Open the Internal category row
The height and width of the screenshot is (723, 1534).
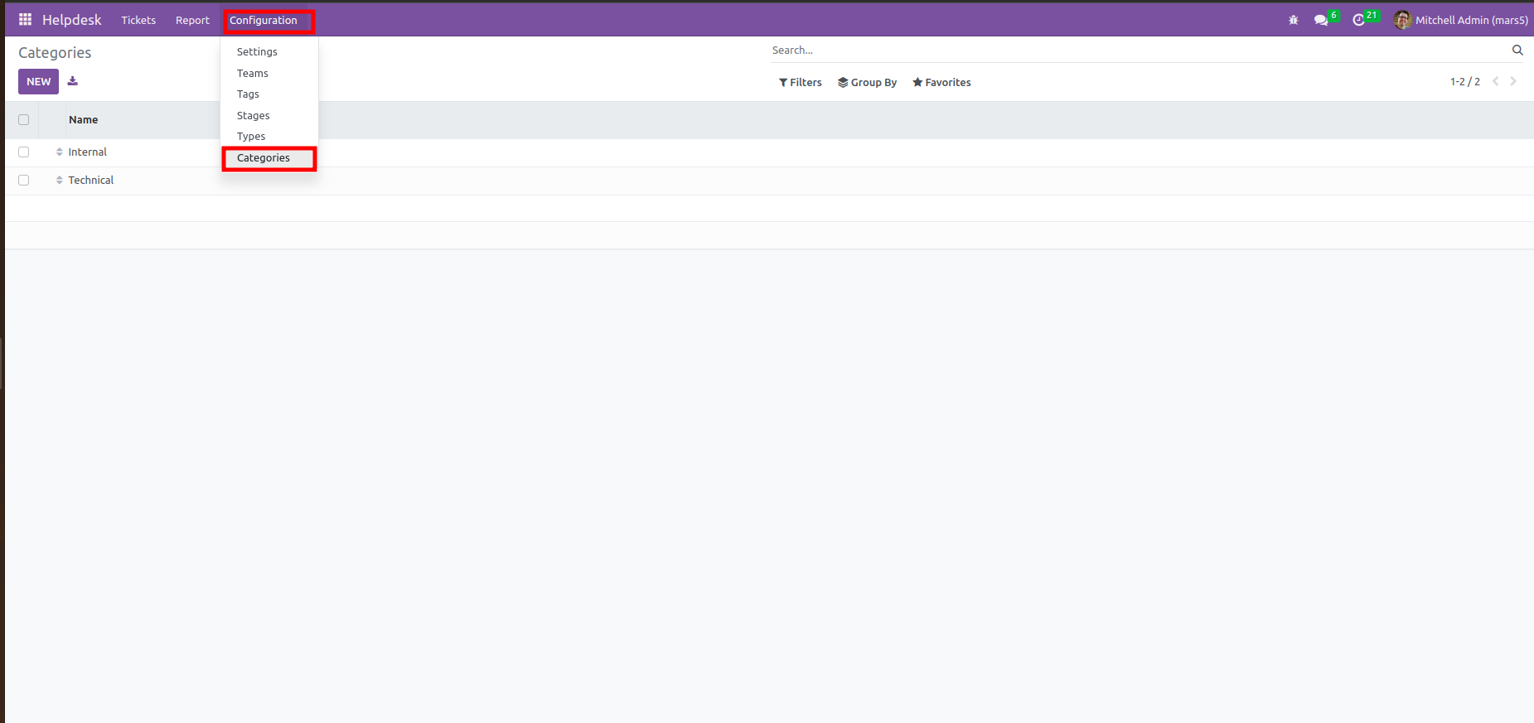pos(769,152)
